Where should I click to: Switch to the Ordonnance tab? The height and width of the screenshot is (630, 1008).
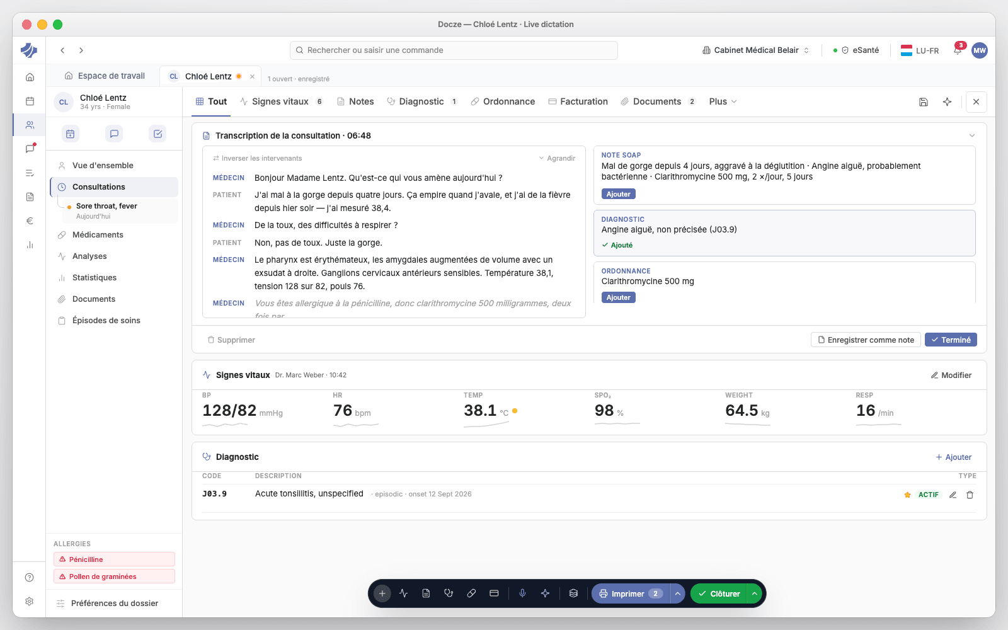pos(503,101)
